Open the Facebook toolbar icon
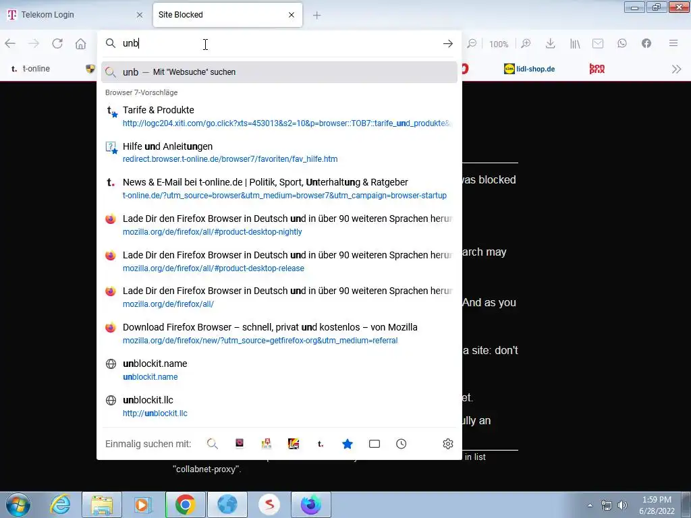This screenshot has height=518, width=691. 646,43
